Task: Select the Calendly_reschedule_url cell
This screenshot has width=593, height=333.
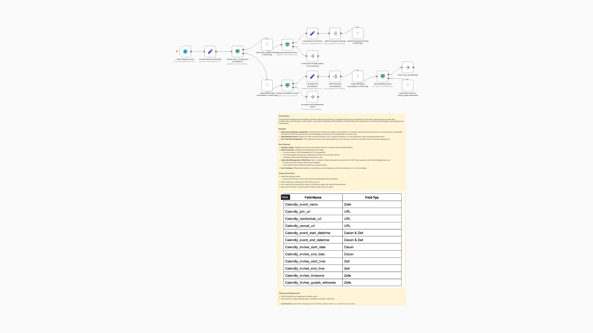Action: click(313, 219)
